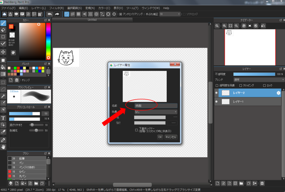Enable the concentric circle snap guide
Screen dimensions: 285x192
pos(96,14)
